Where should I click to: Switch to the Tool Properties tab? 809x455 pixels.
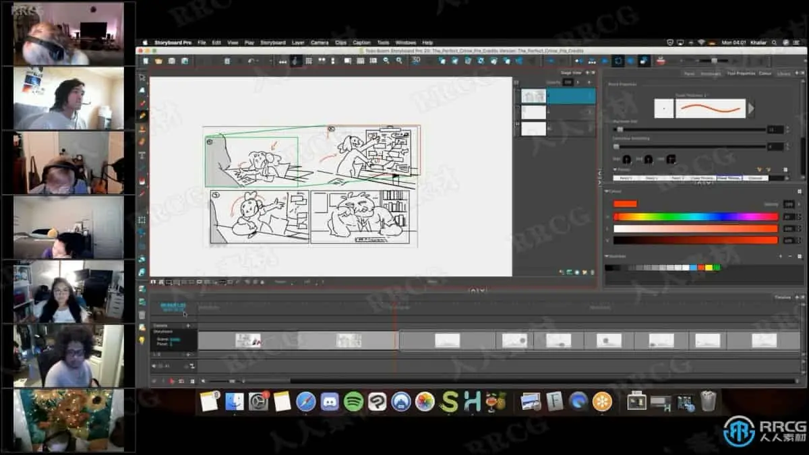[x=741, y=73]
